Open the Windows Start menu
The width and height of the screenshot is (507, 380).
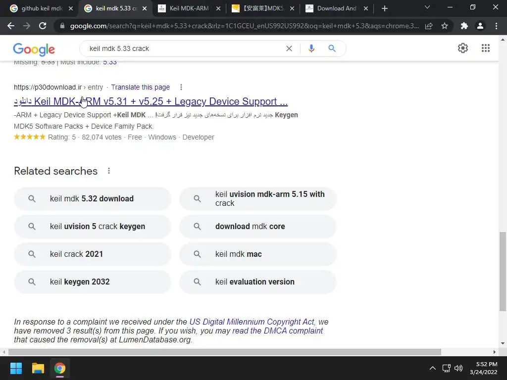(x=16, y=368)
